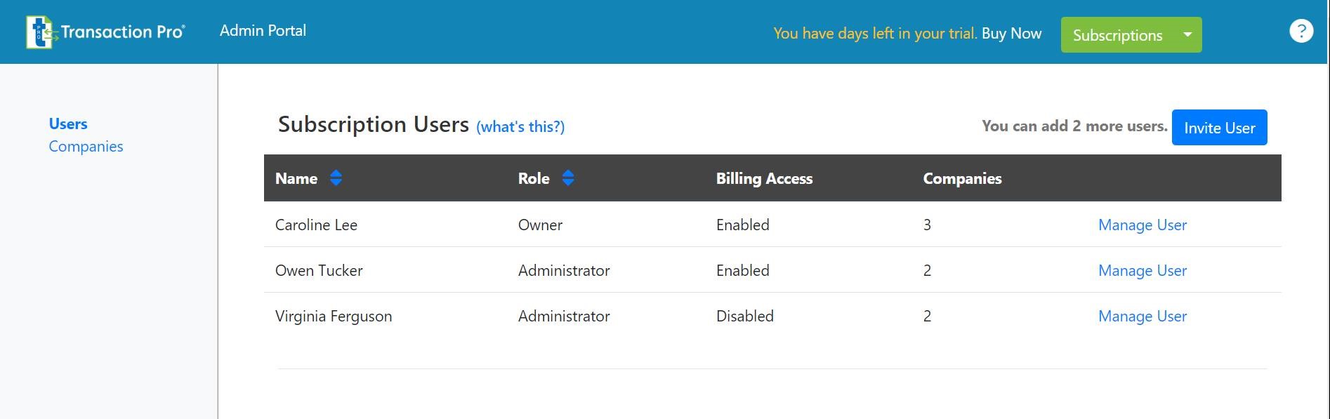Sort users by the Role arrows

[568, 178]
